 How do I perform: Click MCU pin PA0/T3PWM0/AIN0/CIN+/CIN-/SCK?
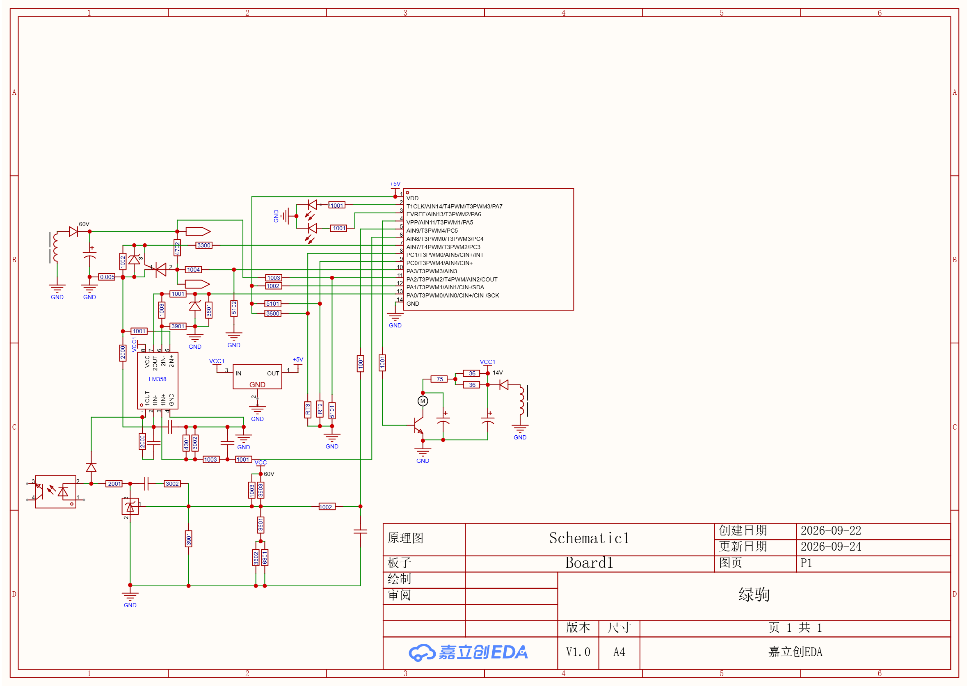pos(453,295)
